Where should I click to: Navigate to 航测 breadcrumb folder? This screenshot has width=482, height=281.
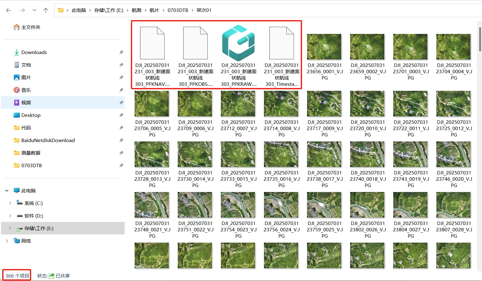click(x=136, y=10)
